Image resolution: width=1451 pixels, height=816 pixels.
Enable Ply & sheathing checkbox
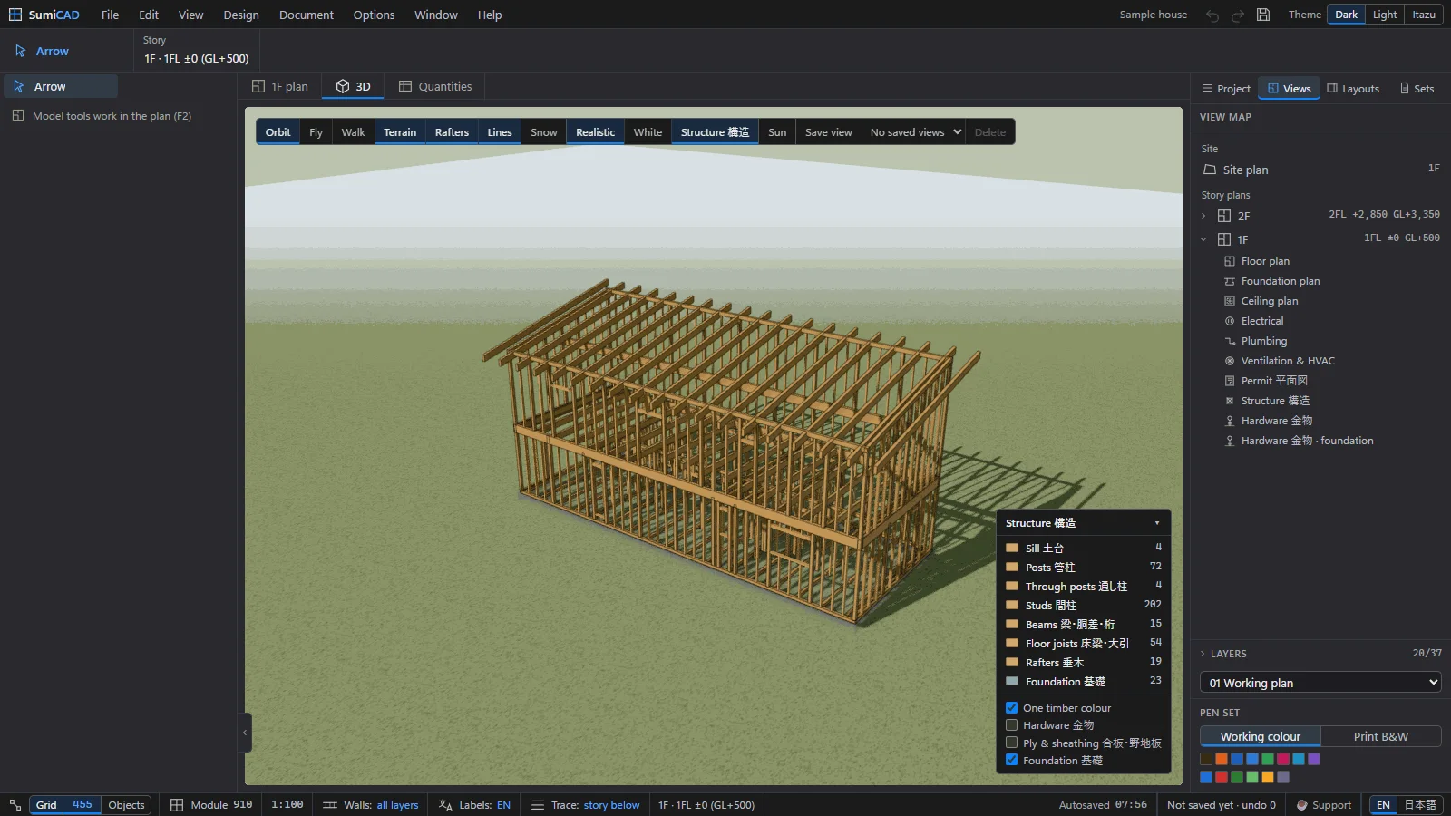[x=1011, y=743]
